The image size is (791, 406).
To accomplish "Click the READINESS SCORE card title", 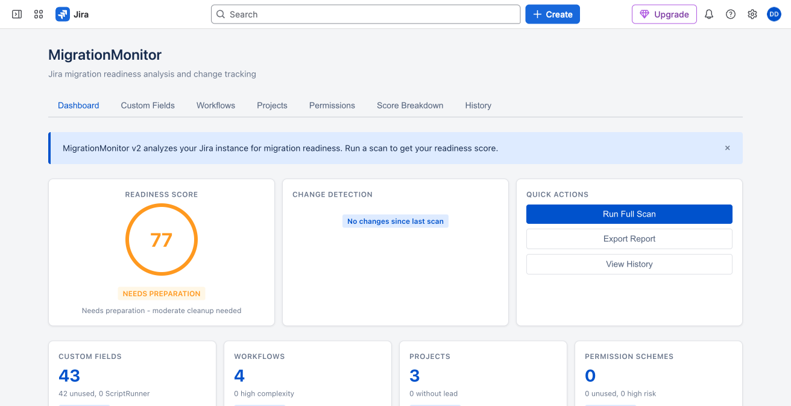I will [x=162, y=194].
